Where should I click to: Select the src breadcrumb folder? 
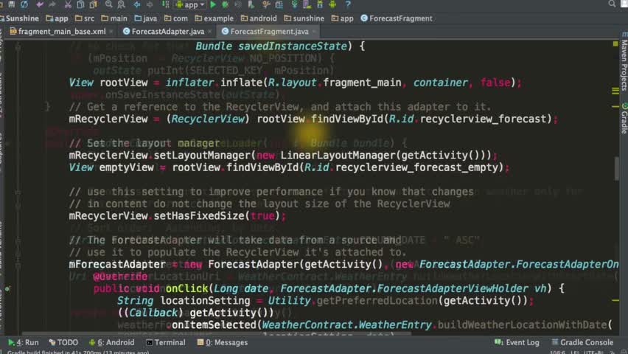(x=85, y=18)
